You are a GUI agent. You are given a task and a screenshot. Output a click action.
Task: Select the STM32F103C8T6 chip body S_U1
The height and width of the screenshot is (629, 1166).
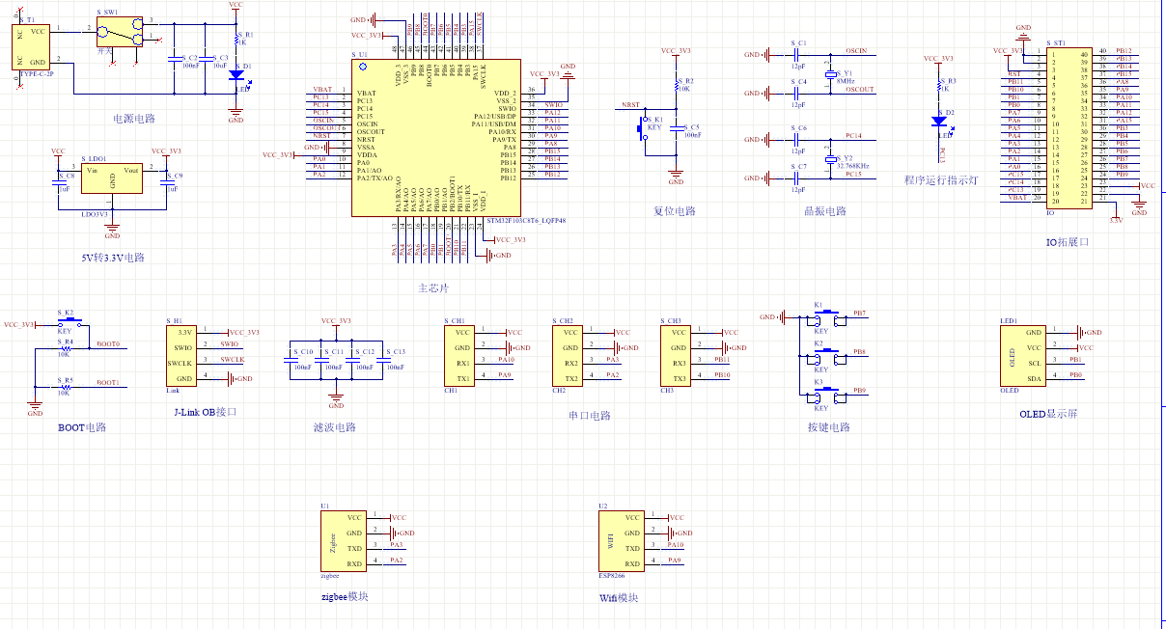point(438,137)
